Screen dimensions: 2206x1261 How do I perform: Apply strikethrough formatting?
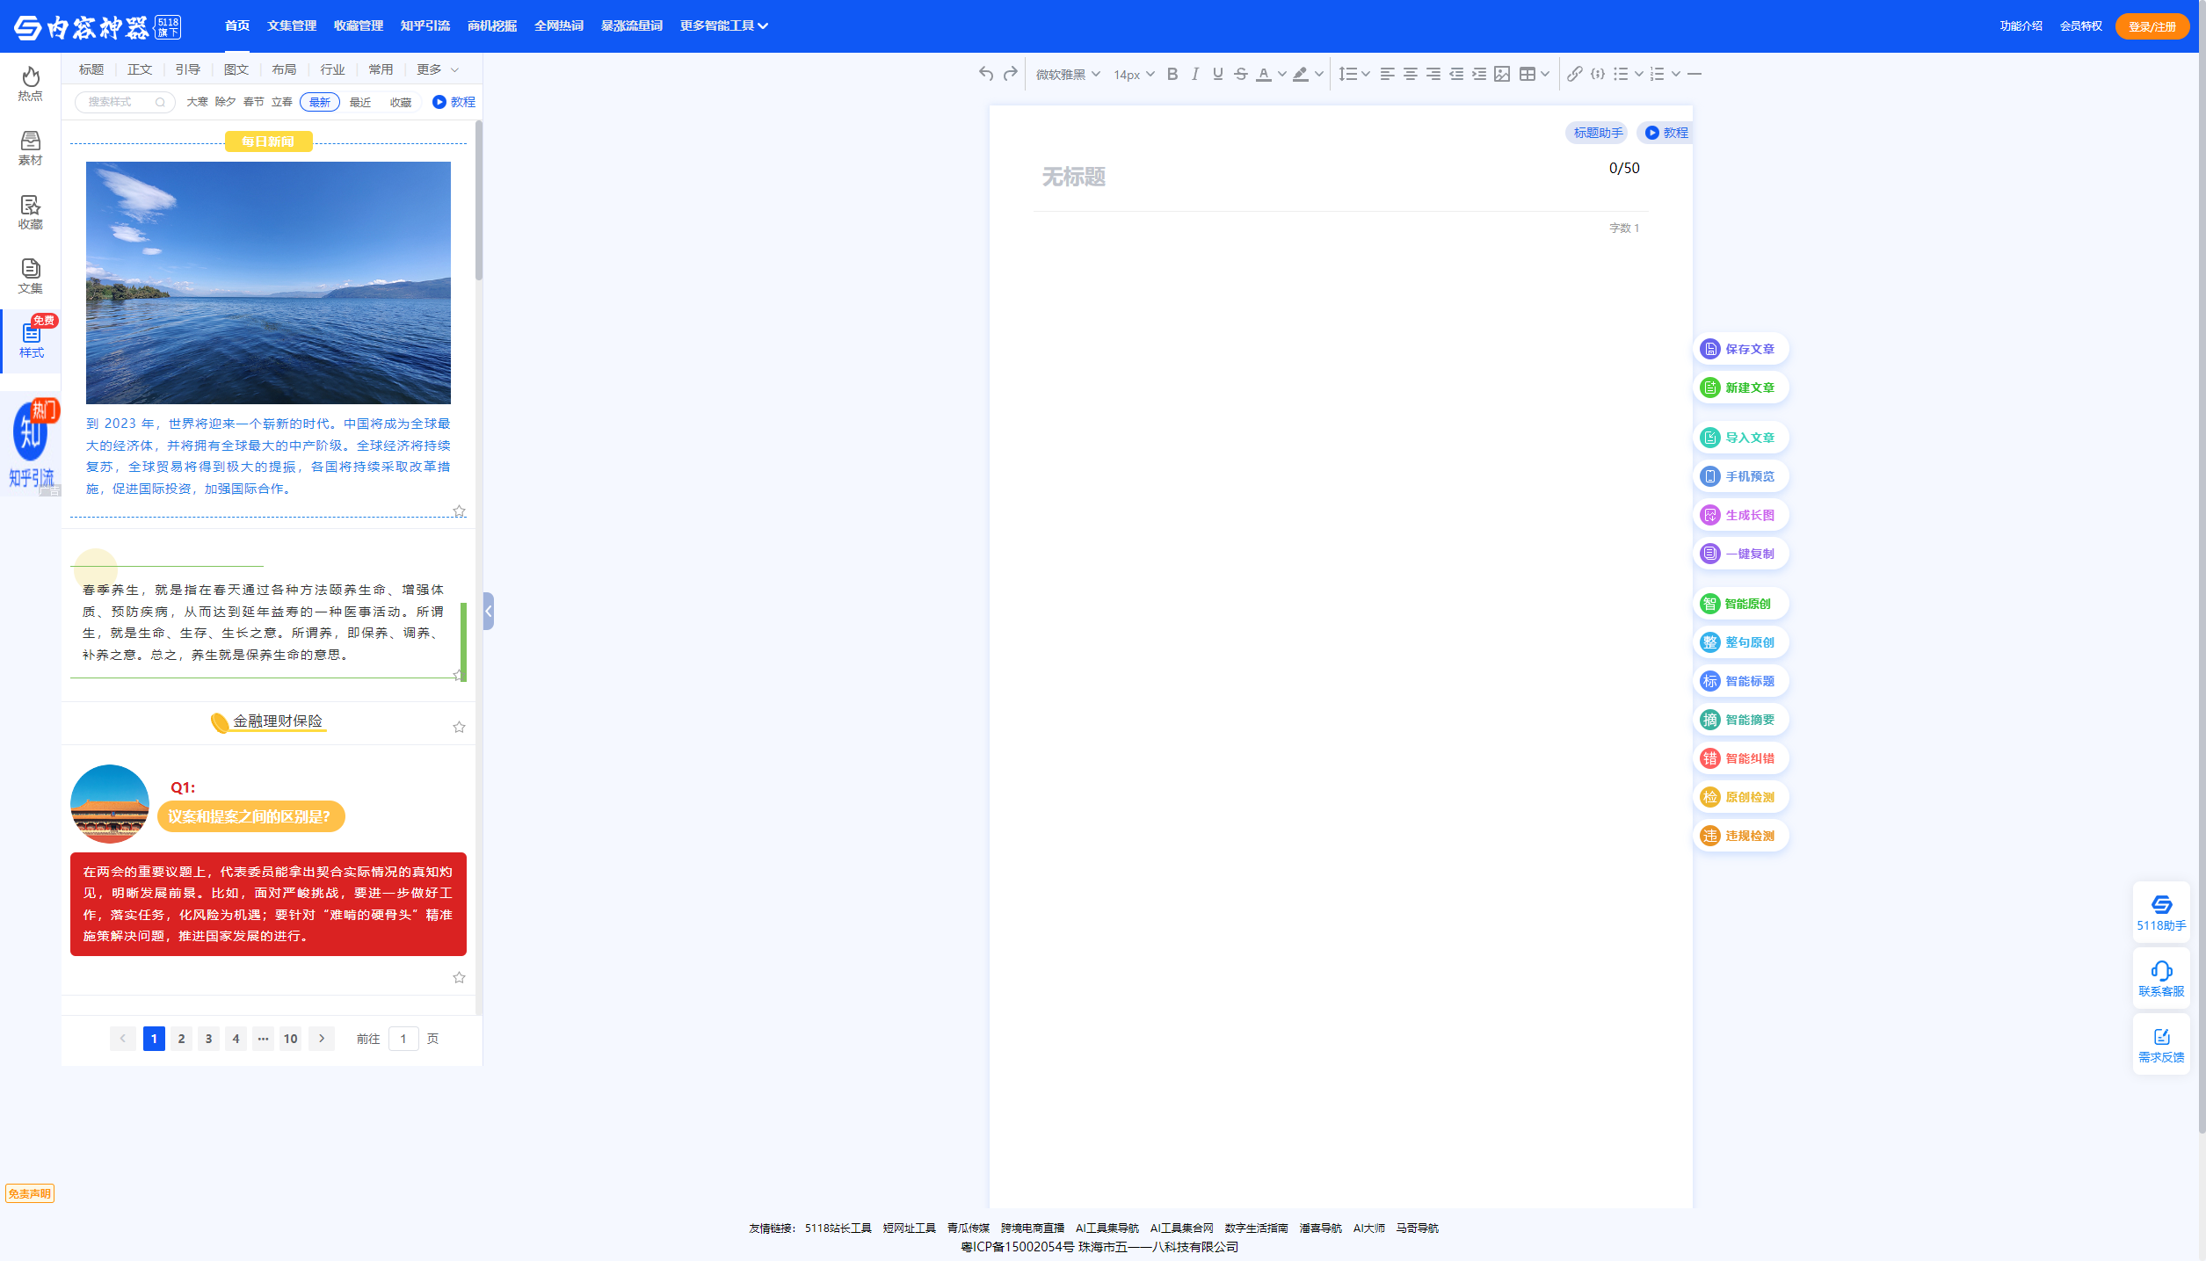pyautogui.click(x=1240, y=74)
